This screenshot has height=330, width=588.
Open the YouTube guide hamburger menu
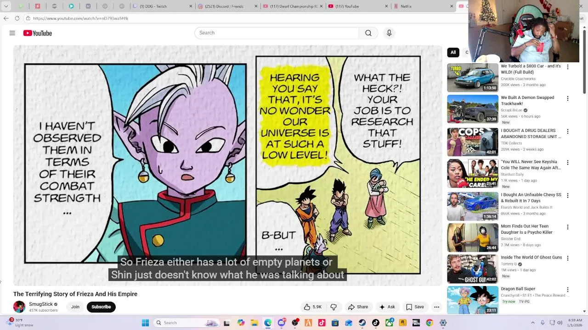click(x=12, y=33)
